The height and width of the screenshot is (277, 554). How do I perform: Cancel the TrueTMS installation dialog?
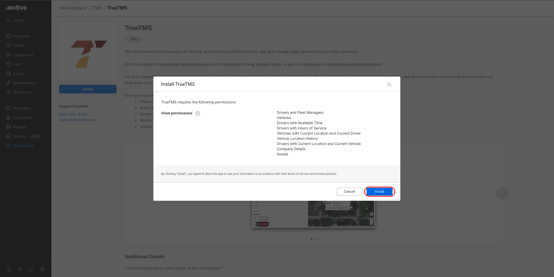[x=349, y=192]
